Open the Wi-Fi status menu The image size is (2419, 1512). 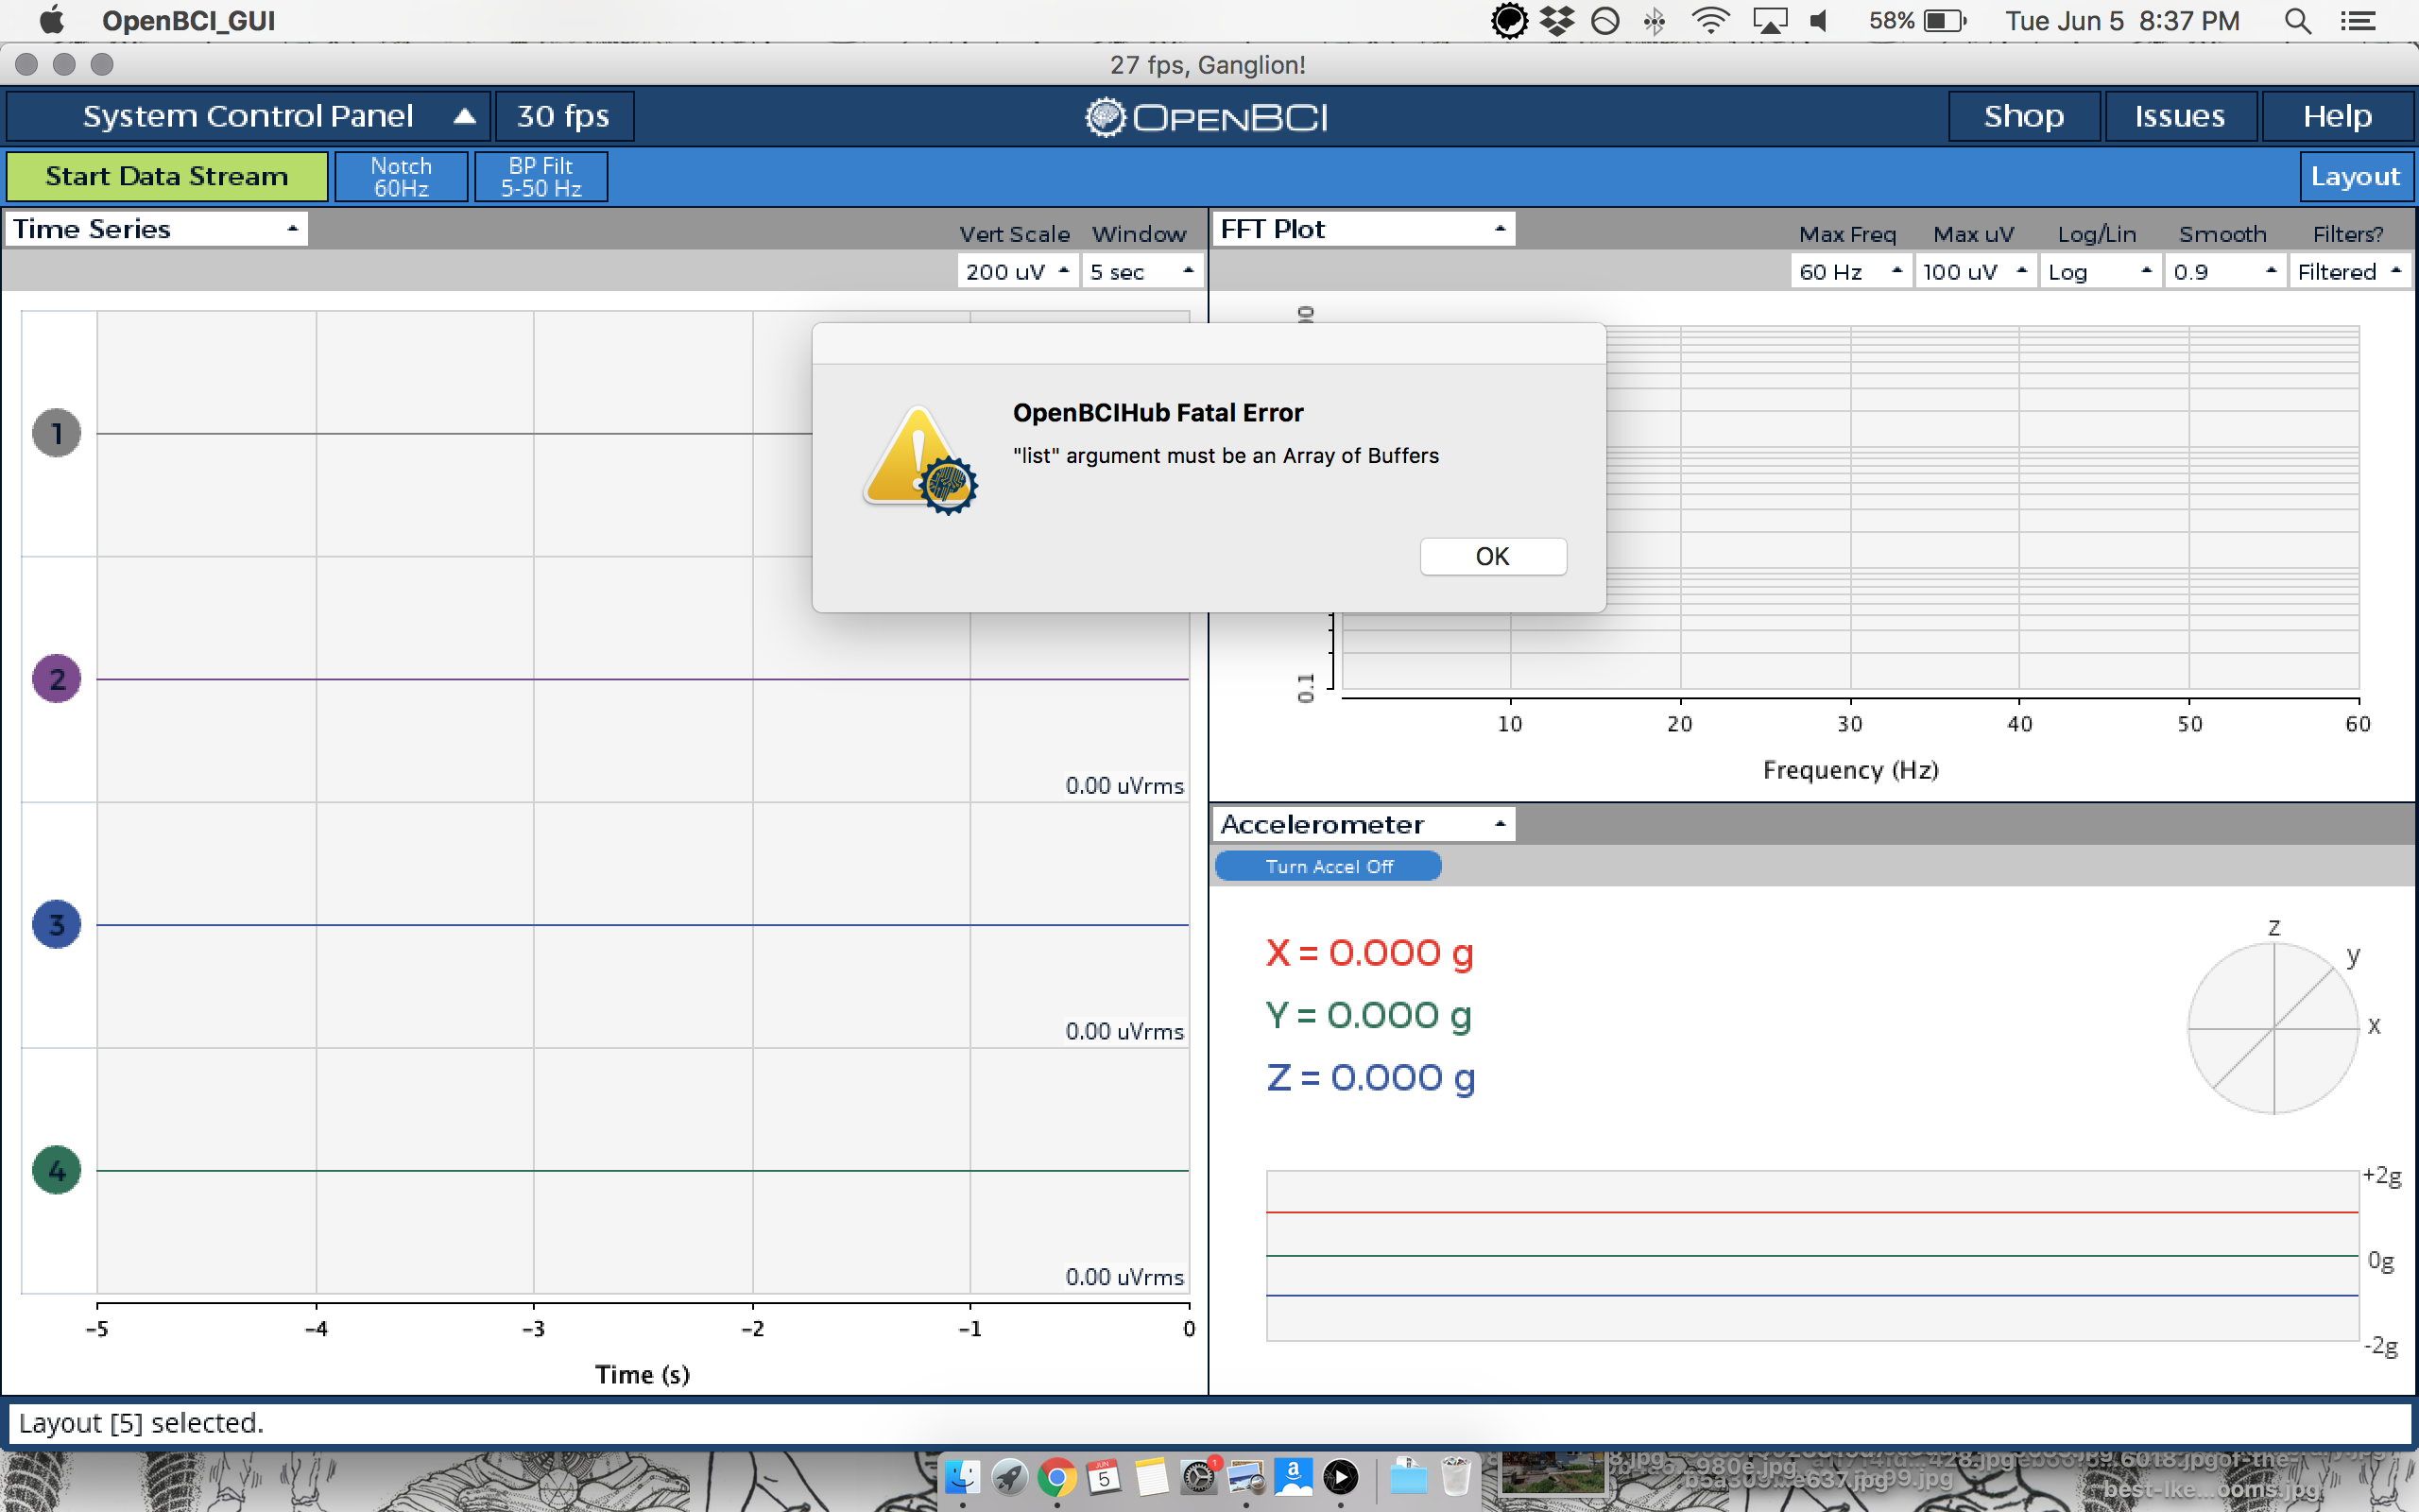coord(1711,20)
